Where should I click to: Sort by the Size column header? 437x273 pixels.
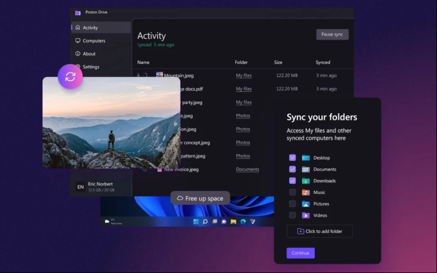278,62
